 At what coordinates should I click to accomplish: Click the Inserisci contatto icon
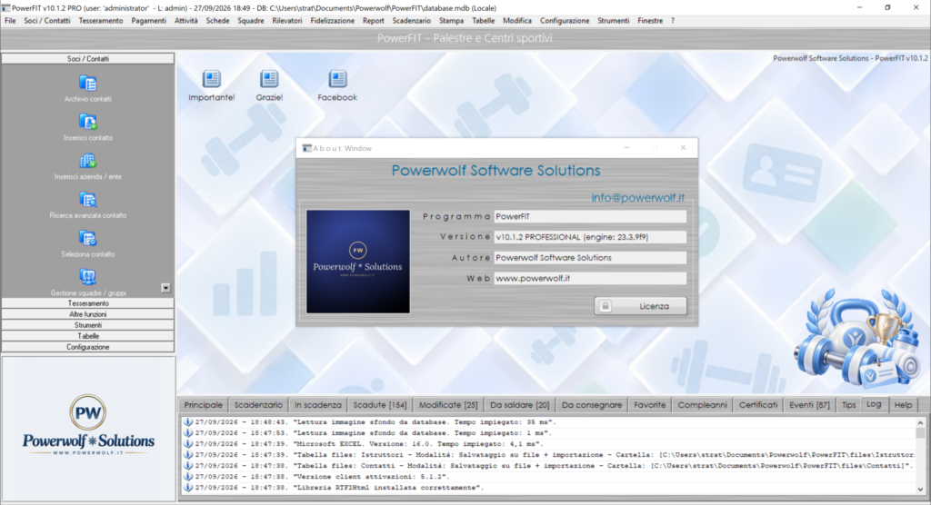[88, 123]
